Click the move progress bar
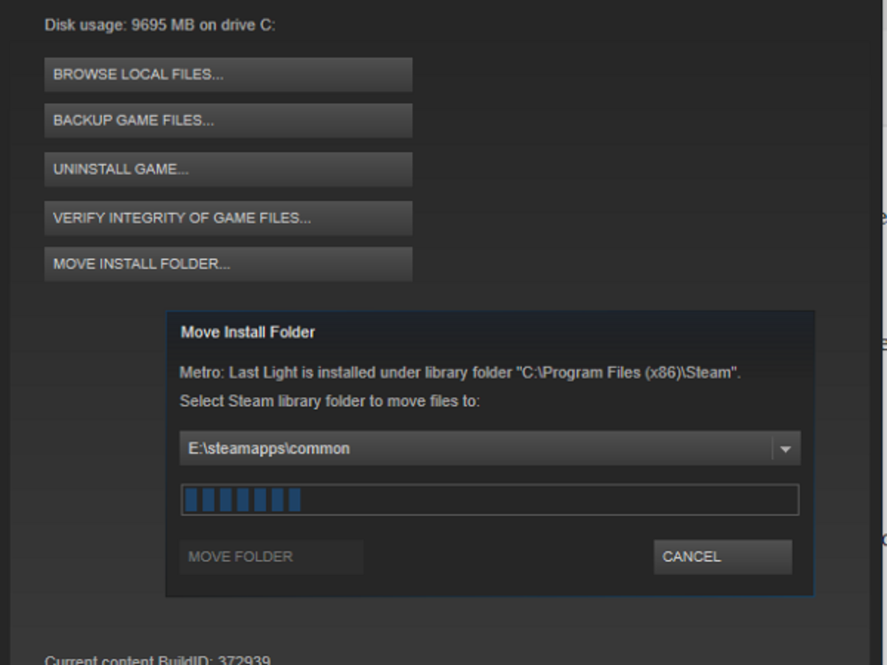Image resolution: width=887 pixels, height=665 pixels. (490, 499)
